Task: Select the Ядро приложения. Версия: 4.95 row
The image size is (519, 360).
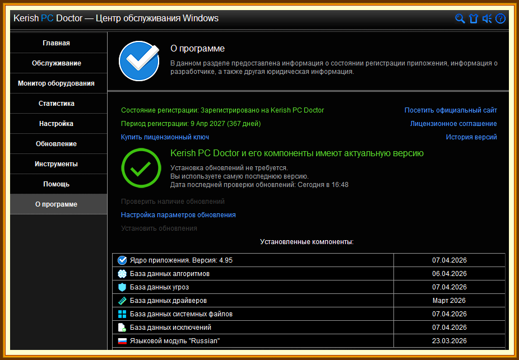Action: pos(309,260)
